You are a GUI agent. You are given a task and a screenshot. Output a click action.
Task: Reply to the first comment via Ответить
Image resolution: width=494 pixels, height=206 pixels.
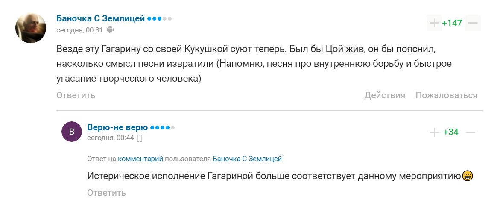76,95
